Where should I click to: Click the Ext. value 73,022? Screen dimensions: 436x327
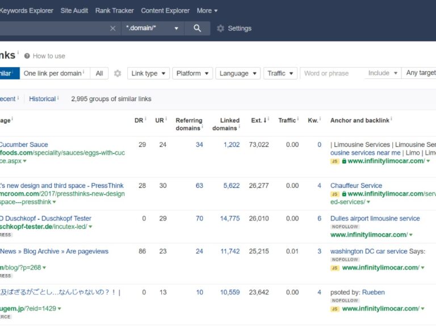tap(259, 145)
